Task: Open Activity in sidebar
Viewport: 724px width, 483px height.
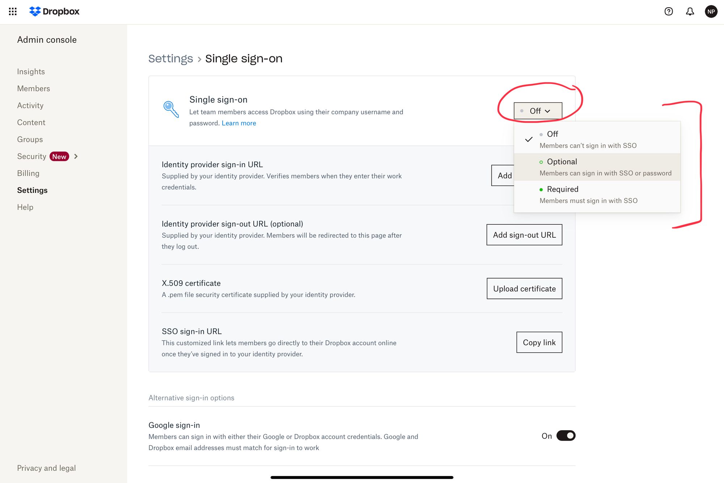Action: pos(30,106)
